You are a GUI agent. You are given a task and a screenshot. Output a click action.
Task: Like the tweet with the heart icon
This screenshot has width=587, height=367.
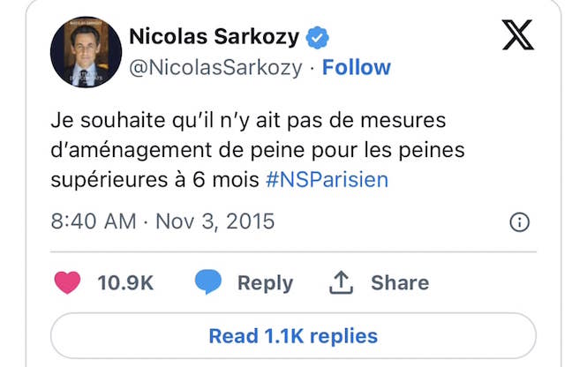67,282
